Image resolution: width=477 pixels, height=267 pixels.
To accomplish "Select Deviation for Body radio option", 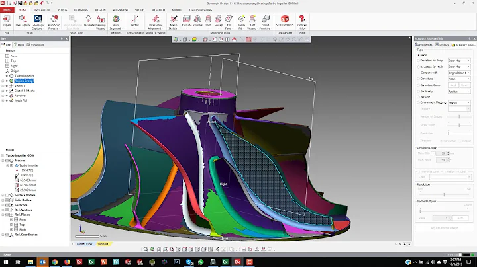I will tap(419, 61).
